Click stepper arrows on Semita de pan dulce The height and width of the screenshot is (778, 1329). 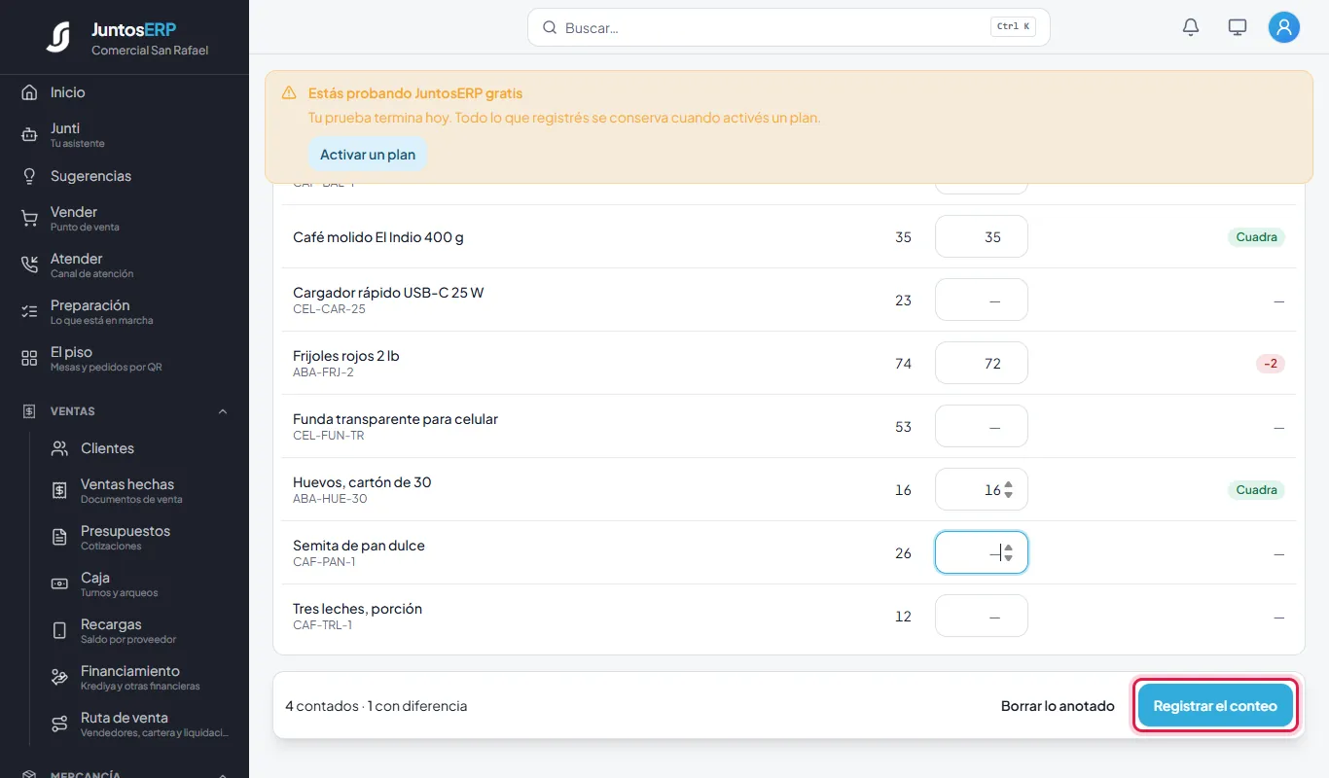point(1008,552)
